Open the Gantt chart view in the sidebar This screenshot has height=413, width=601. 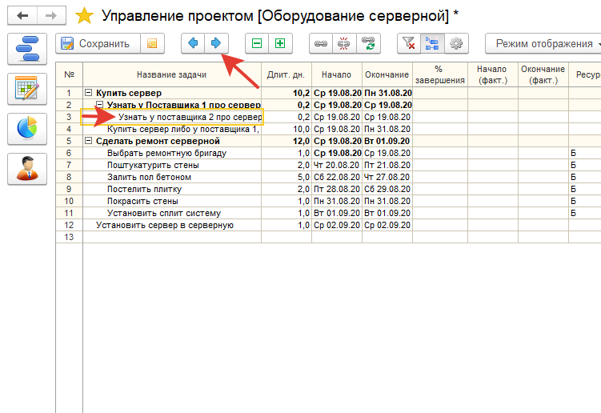pyautogui.click(x=27, y=49)
